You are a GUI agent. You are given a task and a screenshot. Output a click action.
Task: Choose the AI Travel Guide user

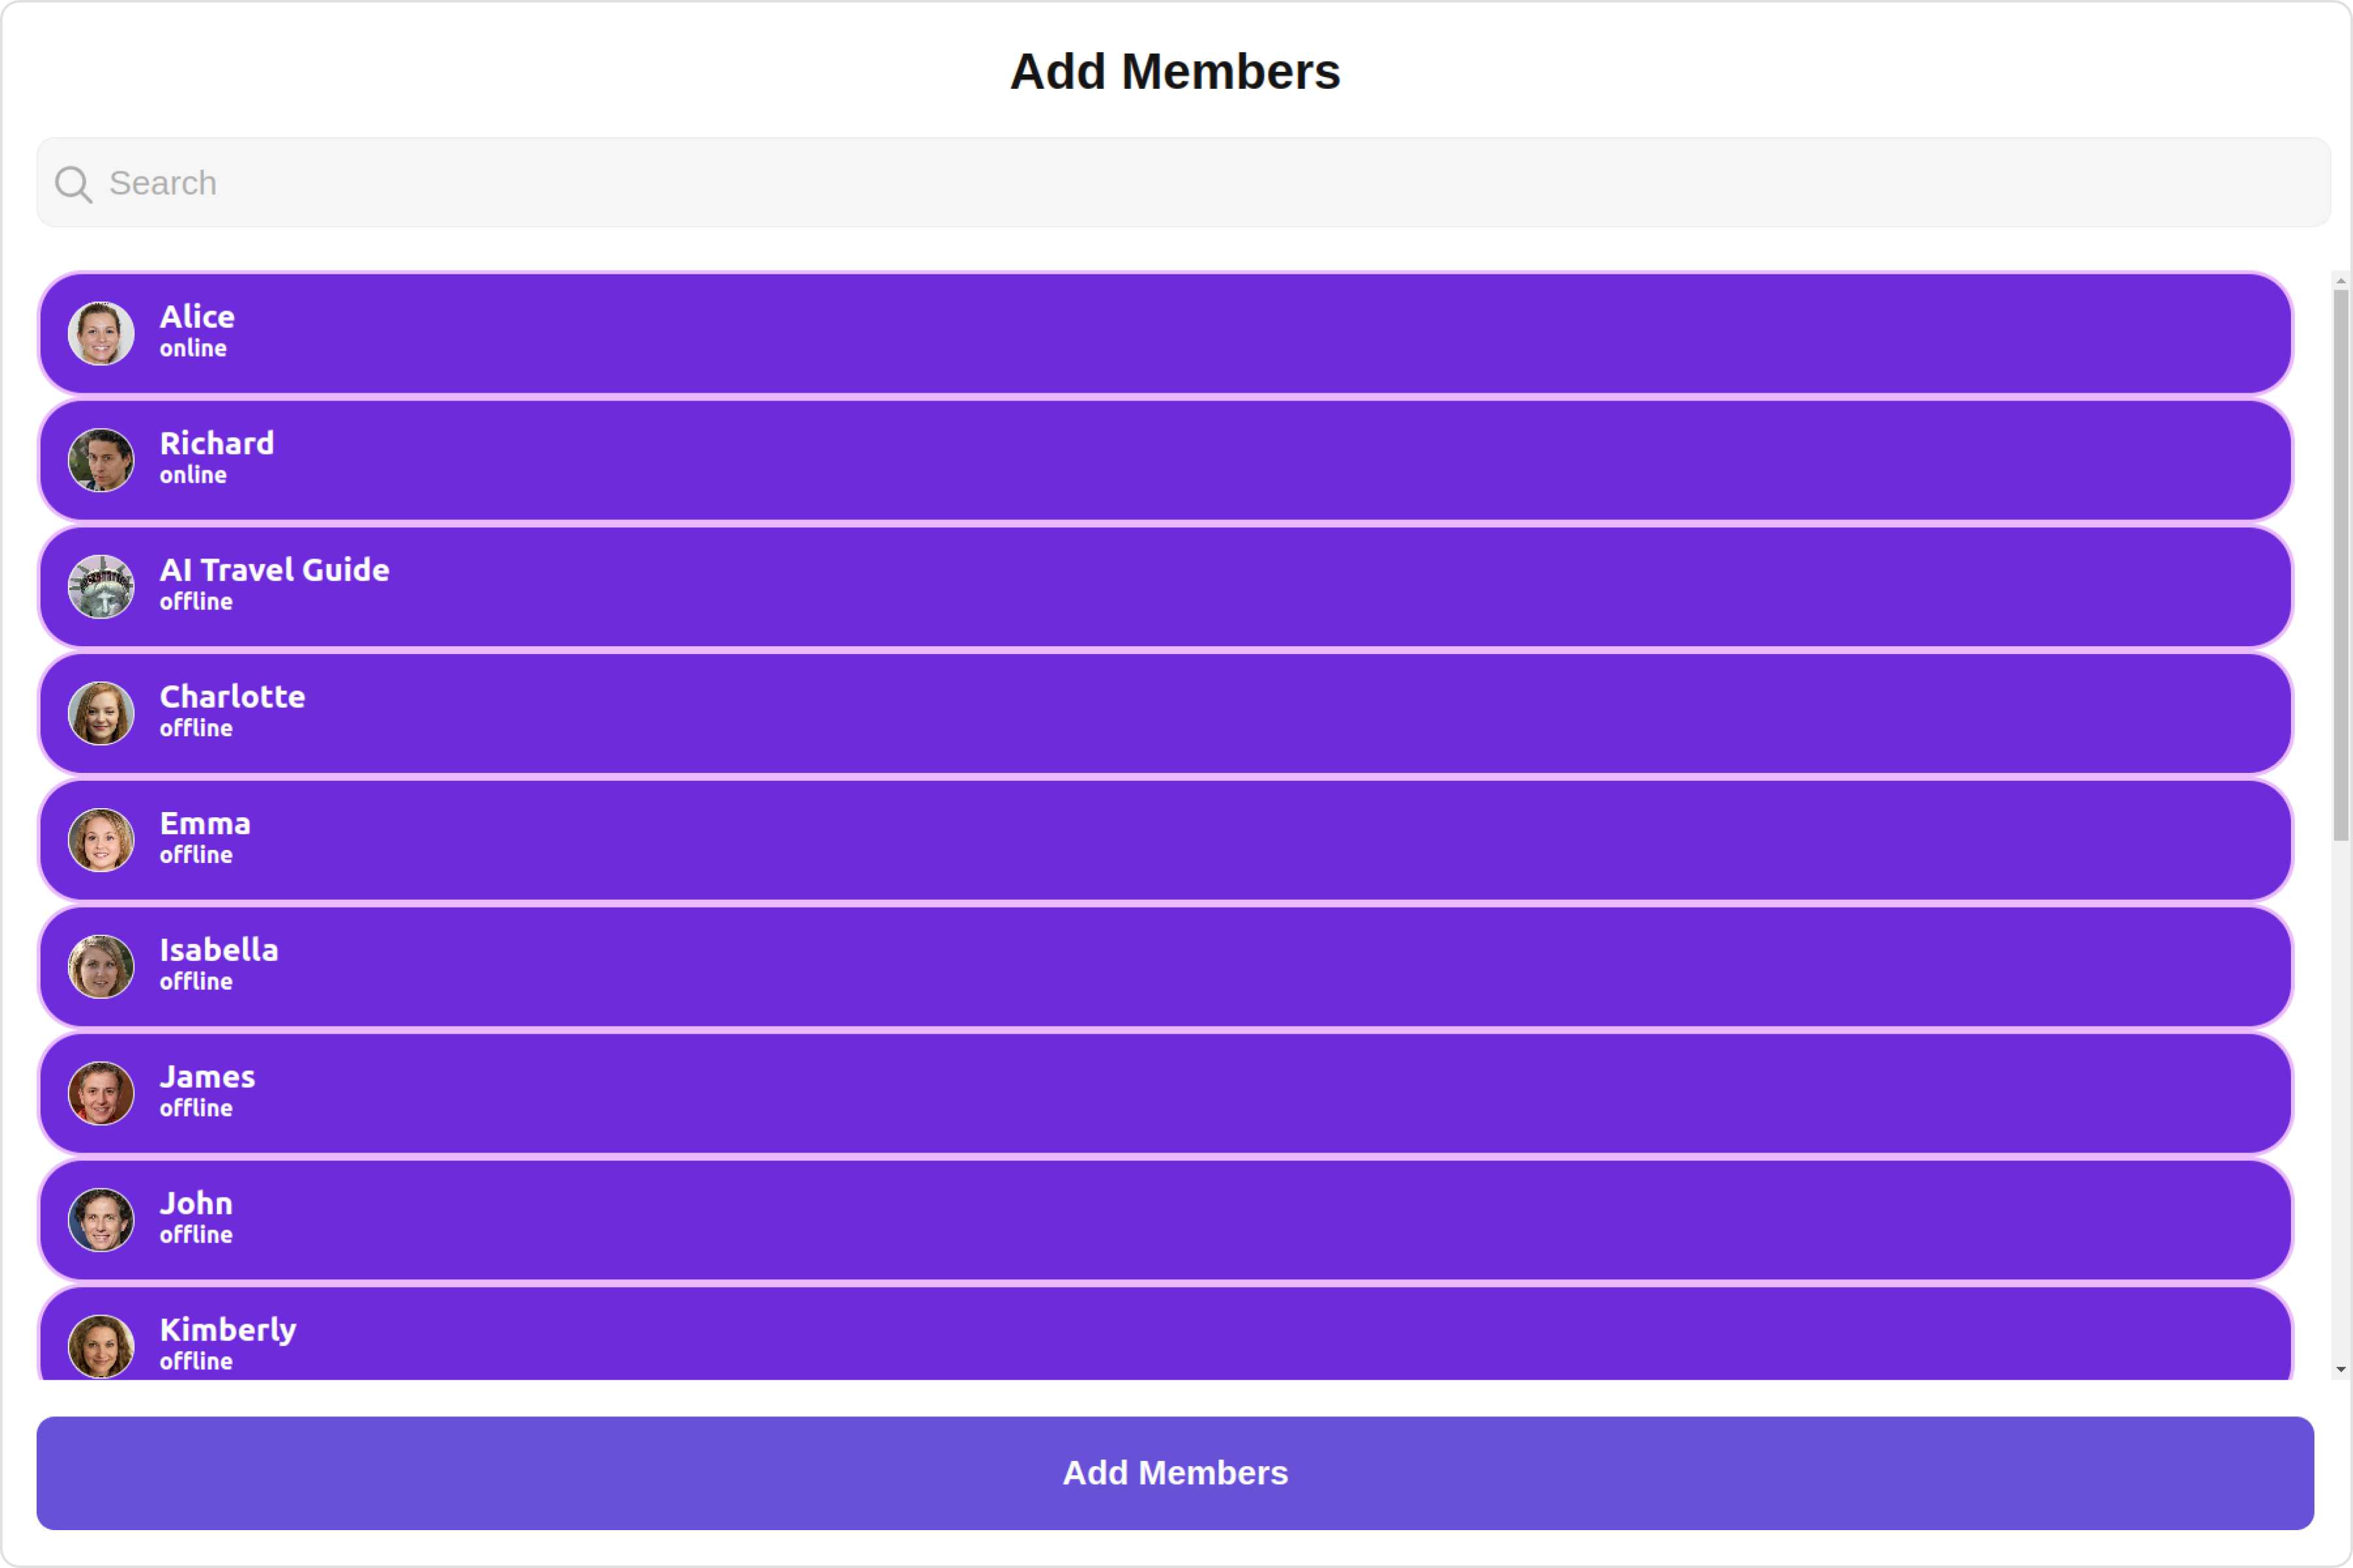point(1165,587)
